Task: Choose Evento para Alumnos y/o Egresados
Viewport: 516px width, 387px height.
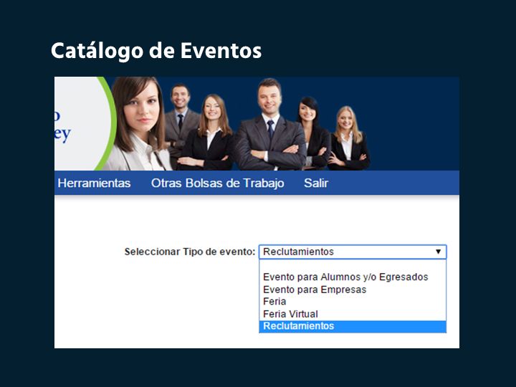Action: 353,277
